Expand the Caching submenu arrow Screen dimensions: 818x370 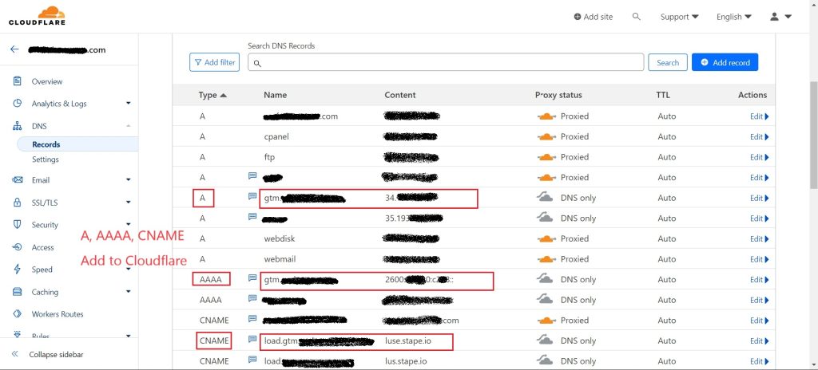point(129,292)
